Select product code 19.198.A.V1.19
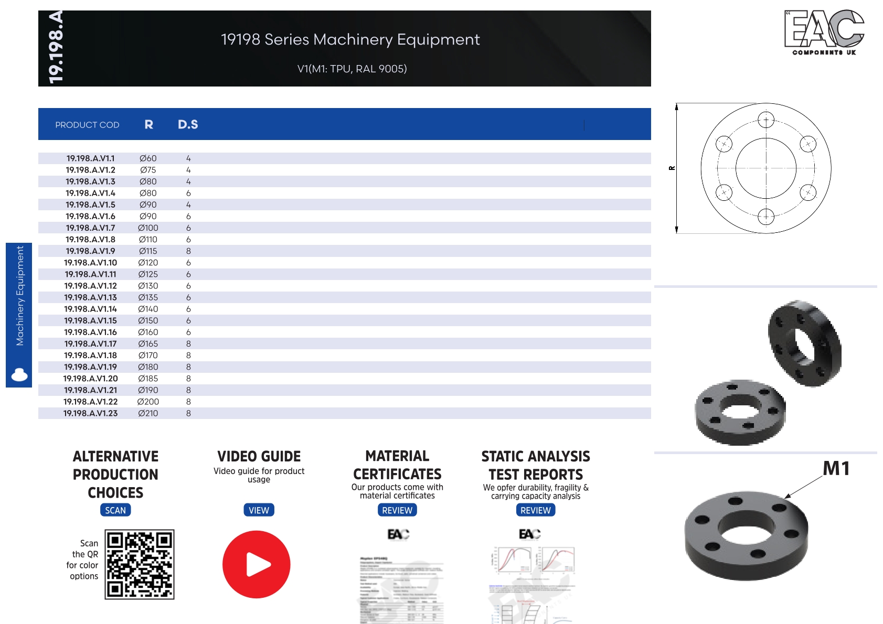 (90, 367)
